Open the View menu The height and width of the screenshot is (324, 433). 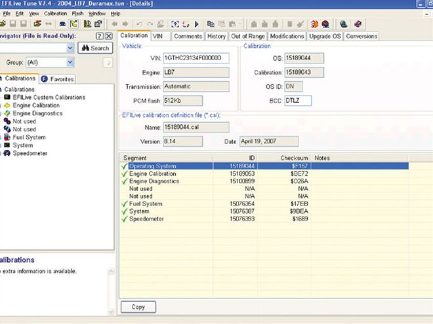33,14
